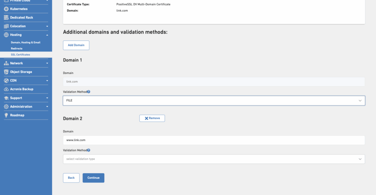Click the Roadmap lightbulb icon
This screenshot has width=376, height=195.
(6, 115)
